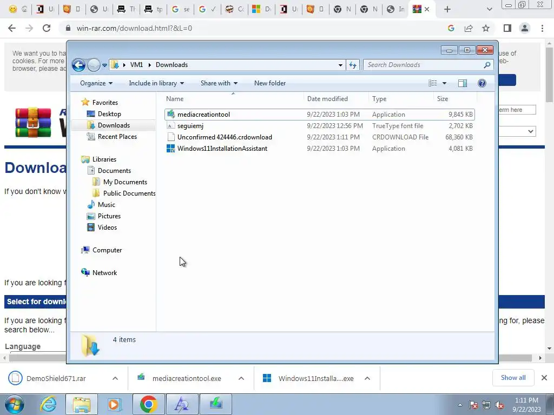
Task: Open the Organize menu
Action: [x=96, y=83]
